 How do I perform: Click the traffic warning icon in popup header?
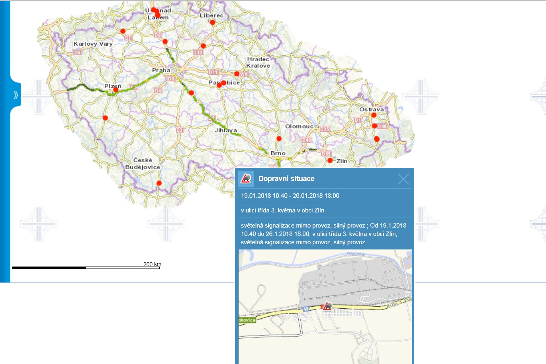pos(247,179)
